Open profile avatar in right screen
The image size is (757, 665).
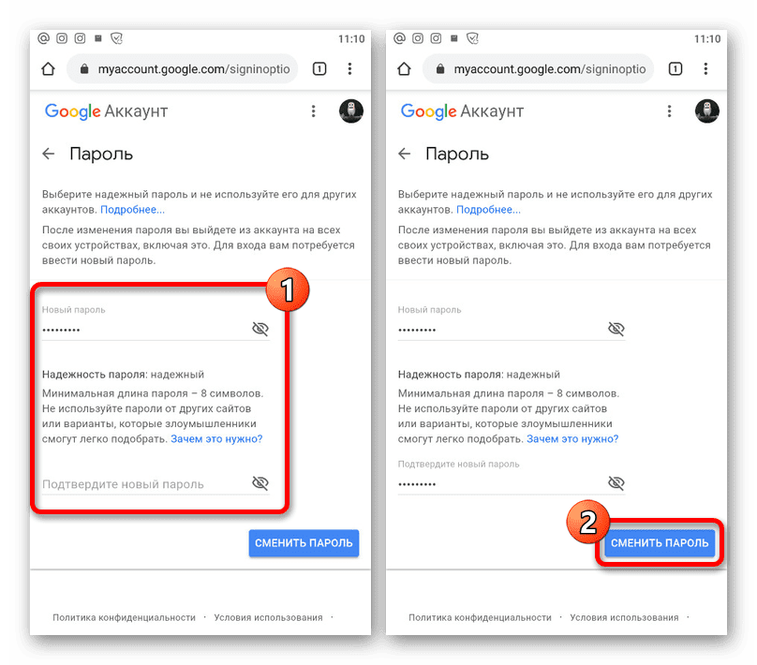click(706, 111)
